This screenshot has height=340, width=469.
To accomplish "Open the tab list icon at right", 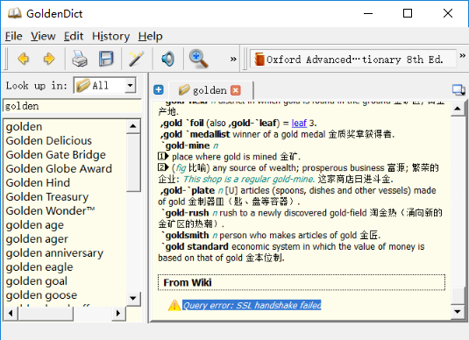I will tap(458, 90).
